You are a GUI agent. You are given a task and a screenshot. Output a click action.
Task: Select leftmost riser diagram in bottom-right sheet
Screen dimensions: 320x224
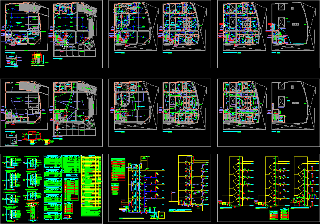[x=236, y=182]
